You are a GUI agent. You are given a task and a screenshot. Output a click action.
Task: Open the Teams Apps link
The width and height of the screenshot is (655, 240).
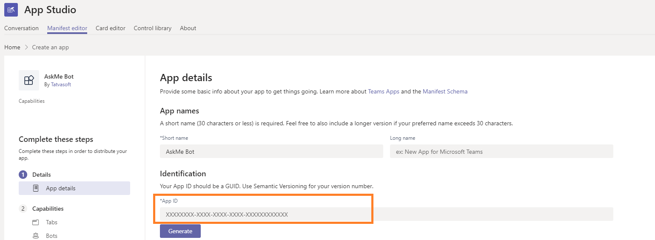point(384,91)
